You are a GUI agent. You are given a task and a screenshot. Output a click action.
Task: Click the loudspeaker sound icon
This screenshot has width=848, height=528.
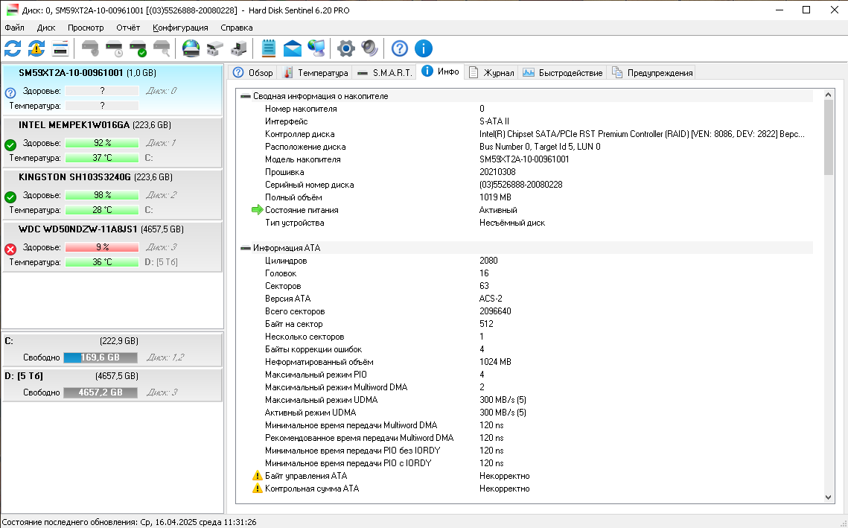coord(369,48)
